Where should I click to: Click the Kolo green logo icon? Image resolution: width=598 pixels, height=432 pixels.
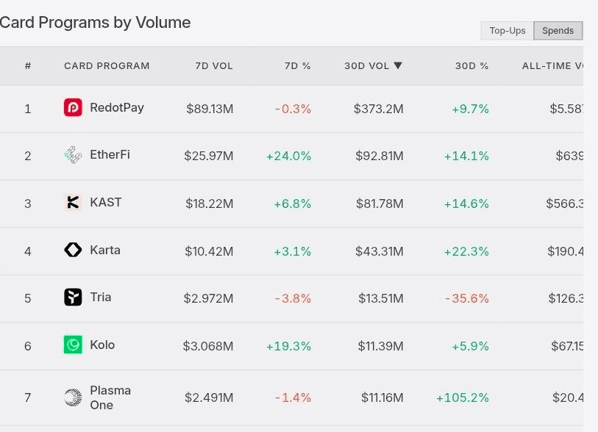click(x=73, y=345)
